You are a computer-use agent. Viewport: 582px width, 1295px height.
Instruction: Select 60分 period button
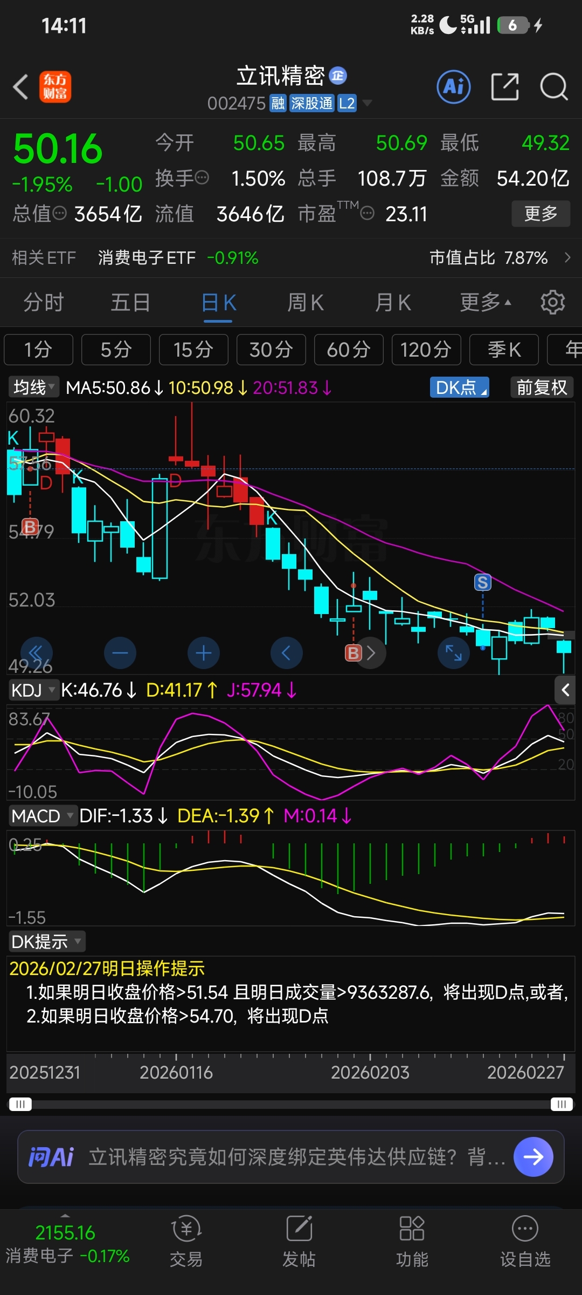coord(349,350)
